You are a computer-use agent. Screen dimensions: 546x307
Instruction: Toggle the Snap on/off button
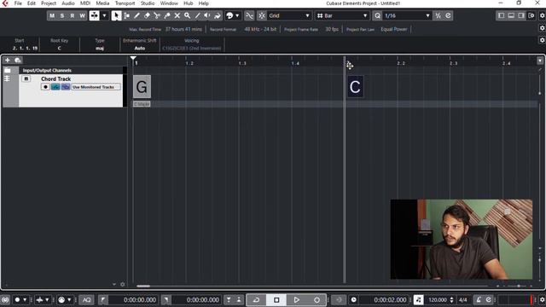pos(262,15)
